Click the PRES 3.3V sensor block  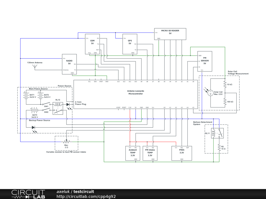pos(182,153)
